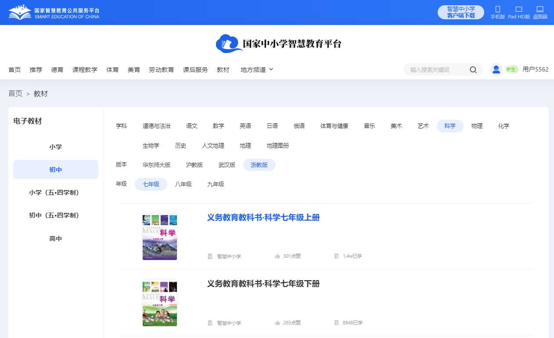Screen dimensions: 554x338
Task: Select the 科学 subject filter
Action: click(450, 126)
